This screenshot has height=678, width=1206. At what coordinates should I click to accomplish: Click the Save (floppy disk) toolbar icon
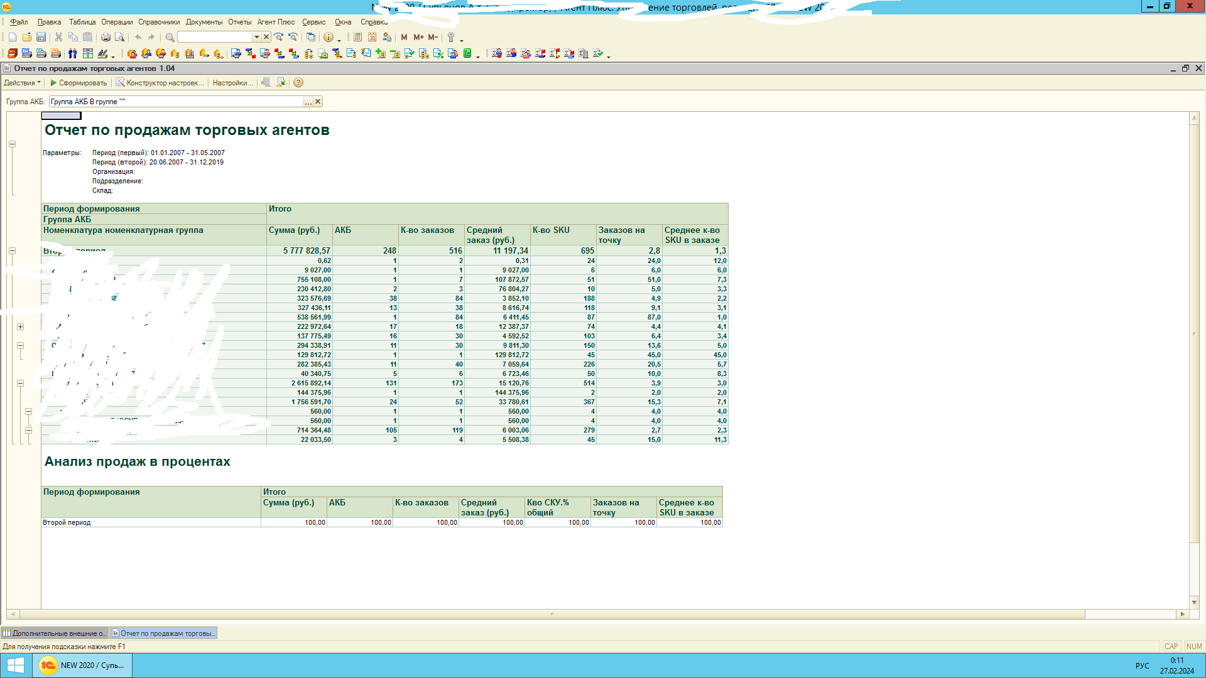point(41,38)
